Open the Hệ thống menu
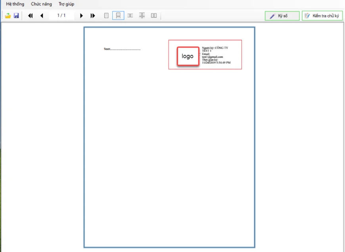 click(15, 4)
